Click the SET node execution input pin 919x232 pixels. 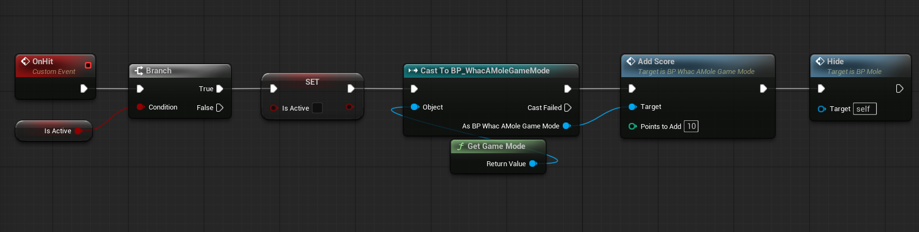[x=274, y=88]
